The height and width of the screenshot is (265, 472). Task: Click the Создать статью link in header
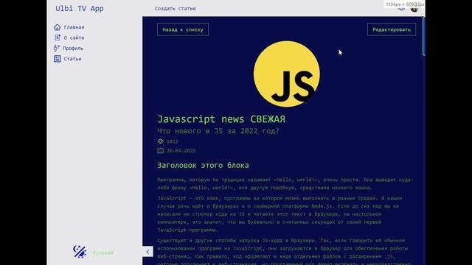pyautogui.click(x=176, y=8)
